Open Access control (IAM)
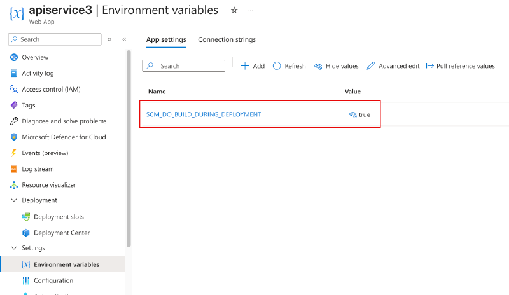 click(51, 89)
